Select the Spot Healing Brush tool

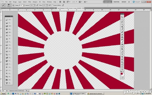[122, 32]
